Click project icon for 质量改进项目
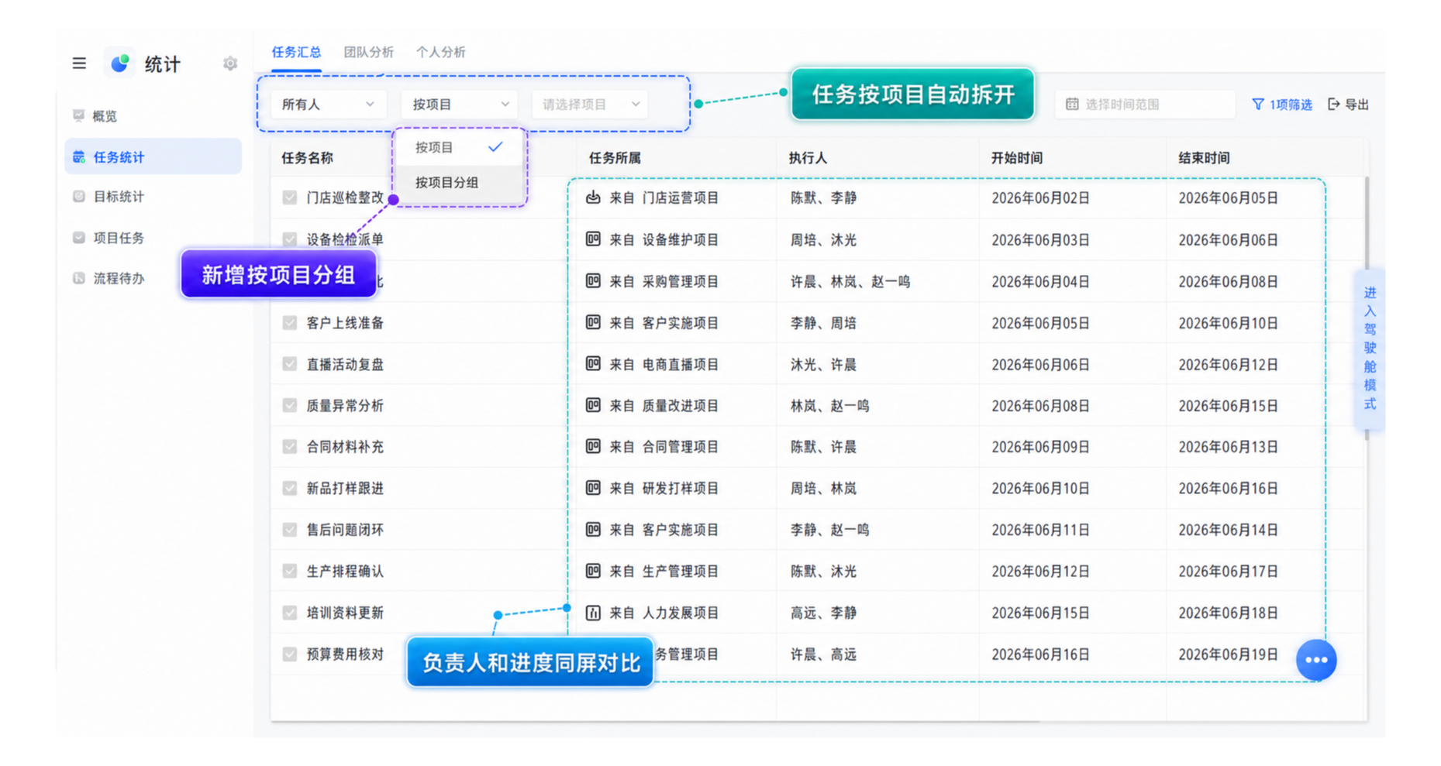Viewport: 1441px width, 766px height. tap(593, 405)
